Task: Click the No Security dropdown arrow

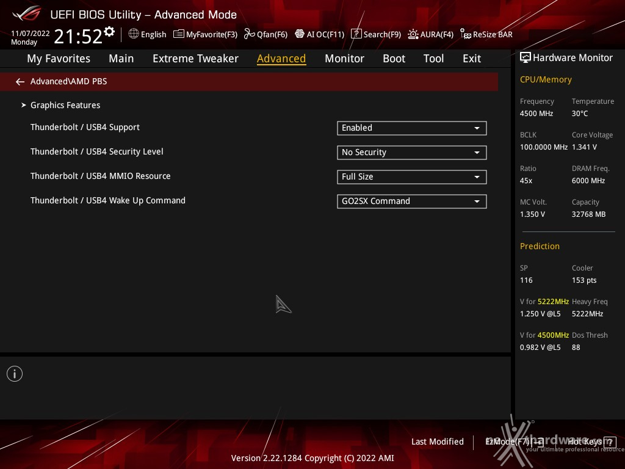Action: pos(477,153)
